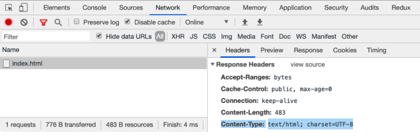Screen dimensions: 420x138
Task: Toggle the red filter funnel icon
Action: pyautogui.click(x=43, y=22)
